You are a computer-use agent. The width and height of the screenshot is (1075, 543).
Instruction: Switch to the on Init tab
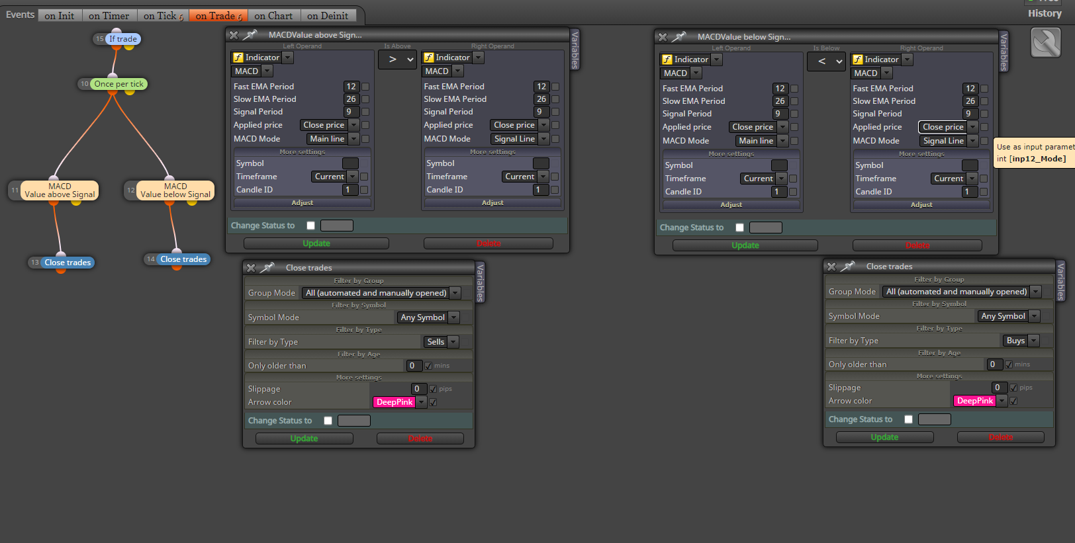(x=60, y=16)
